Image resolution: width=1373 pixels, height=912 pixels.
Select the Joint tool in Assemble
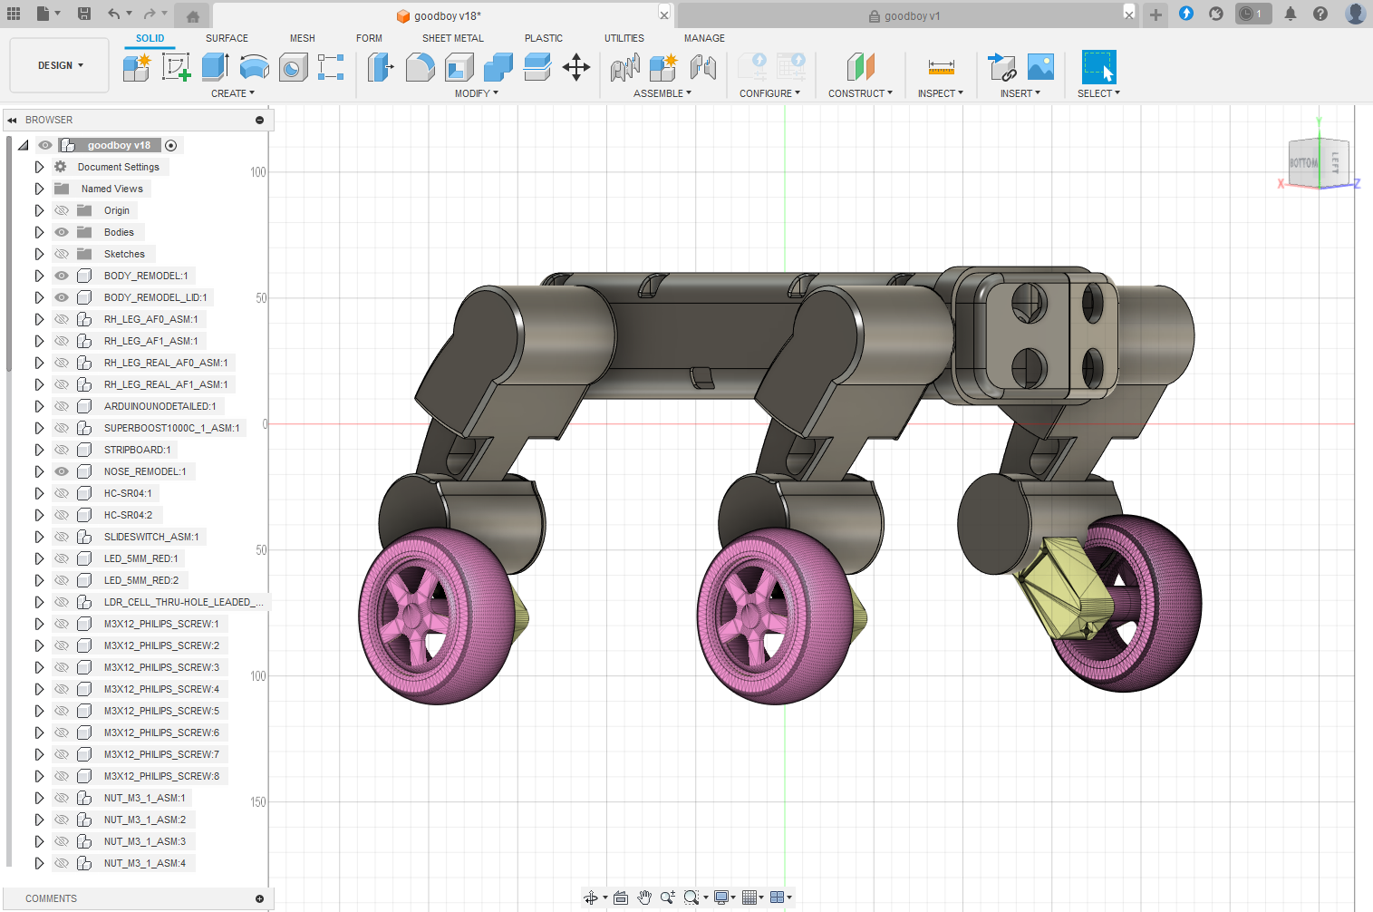pyautogui.click(x=624, y=67)
